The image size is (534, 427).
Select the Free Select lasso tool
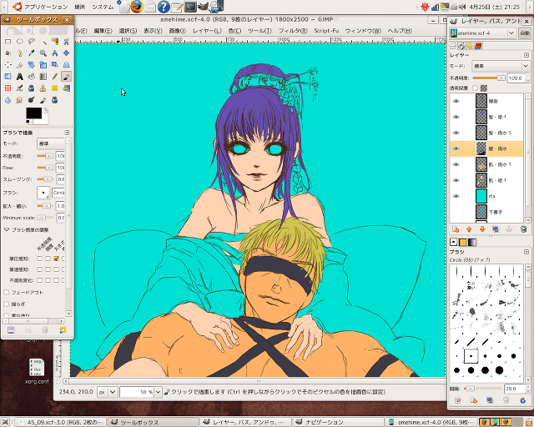[x=32, y=42]
